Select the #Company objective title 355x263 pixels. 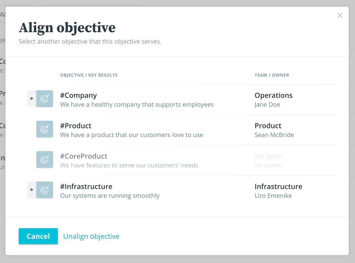tap(78, 95)
